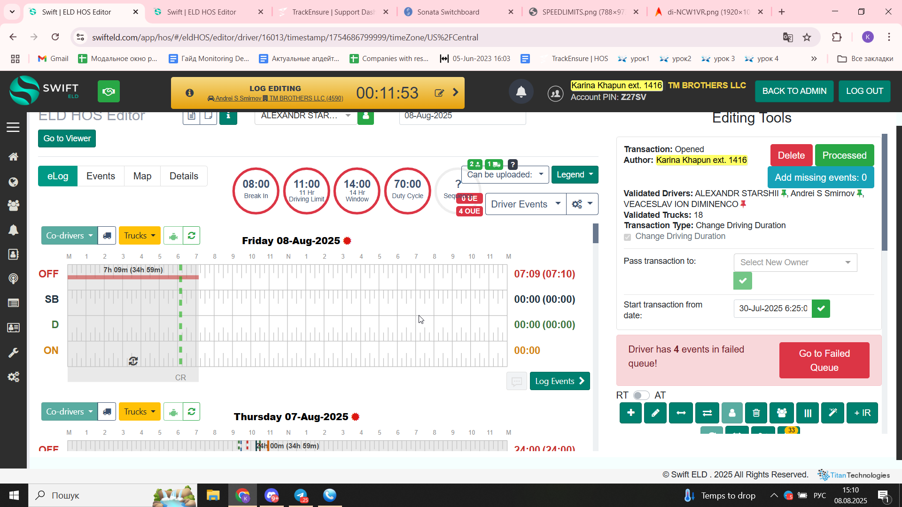
Task: Click the trash delete events tool
Action: tap(756, 413)
